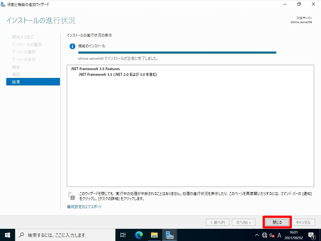Restore down the wizard window

[299, 4]
